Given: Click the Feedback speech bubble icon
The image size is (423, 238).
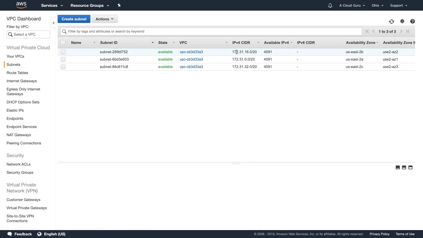Looking at the screenshot, I should click(x=10, y=234).
